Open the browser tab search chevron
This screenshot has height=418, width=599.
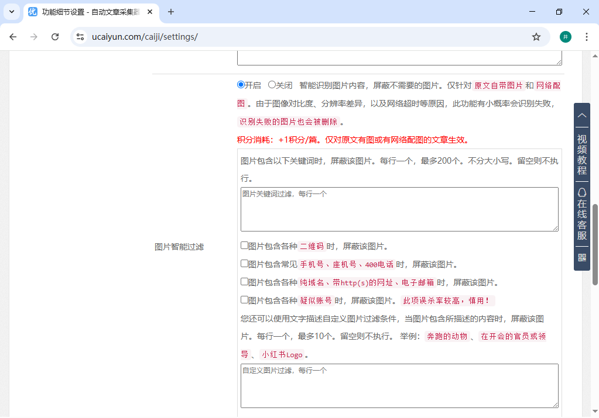tap(11, 12)
